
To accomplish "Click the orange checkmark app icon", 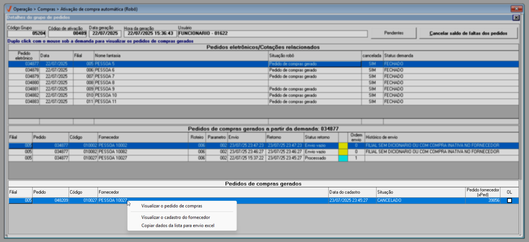I will (x=9, y=9).
